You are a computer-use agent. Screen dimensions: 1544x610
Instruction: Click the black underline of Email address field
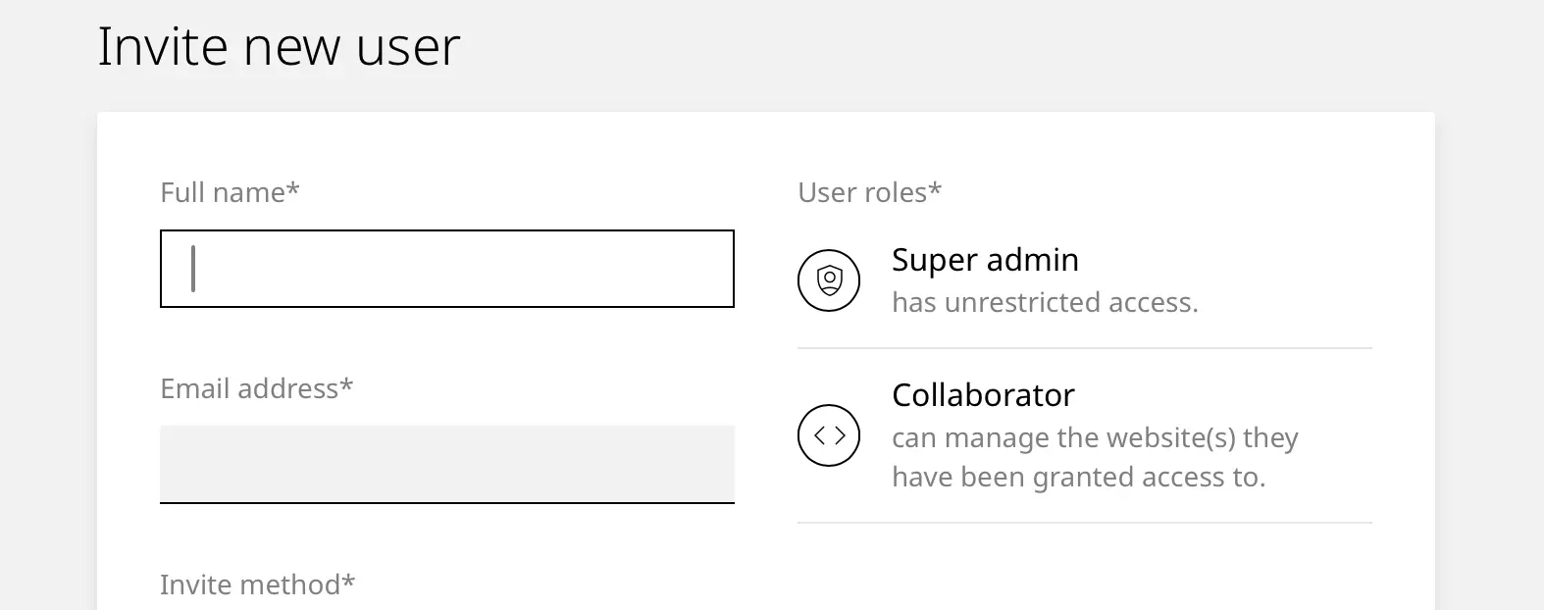tap(447, 502)
